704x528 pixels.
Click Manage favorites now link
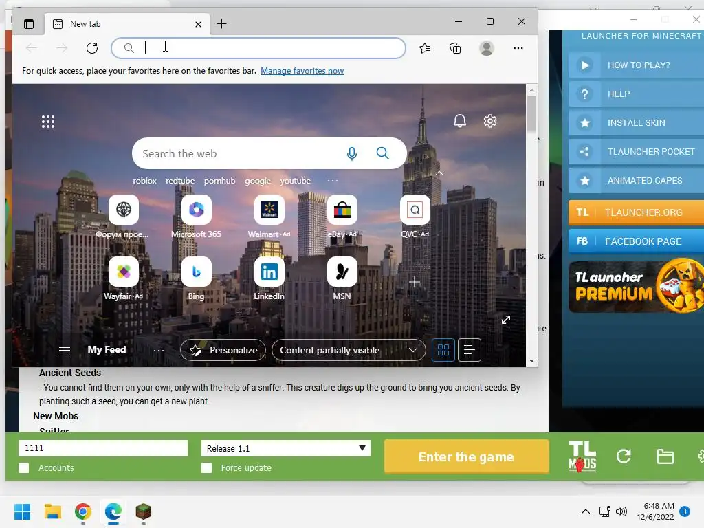click(302, 71)
